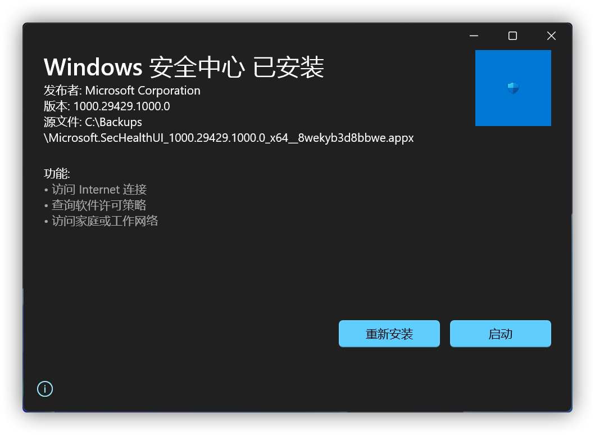Click the 重新安装 reinstall option
The height and width of the screenshot is (435, 595).
tap(389, 333)
